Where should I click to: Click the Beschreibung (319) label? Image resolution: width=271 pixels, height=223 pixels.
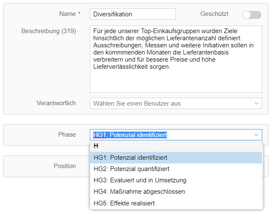coord(48,31)
